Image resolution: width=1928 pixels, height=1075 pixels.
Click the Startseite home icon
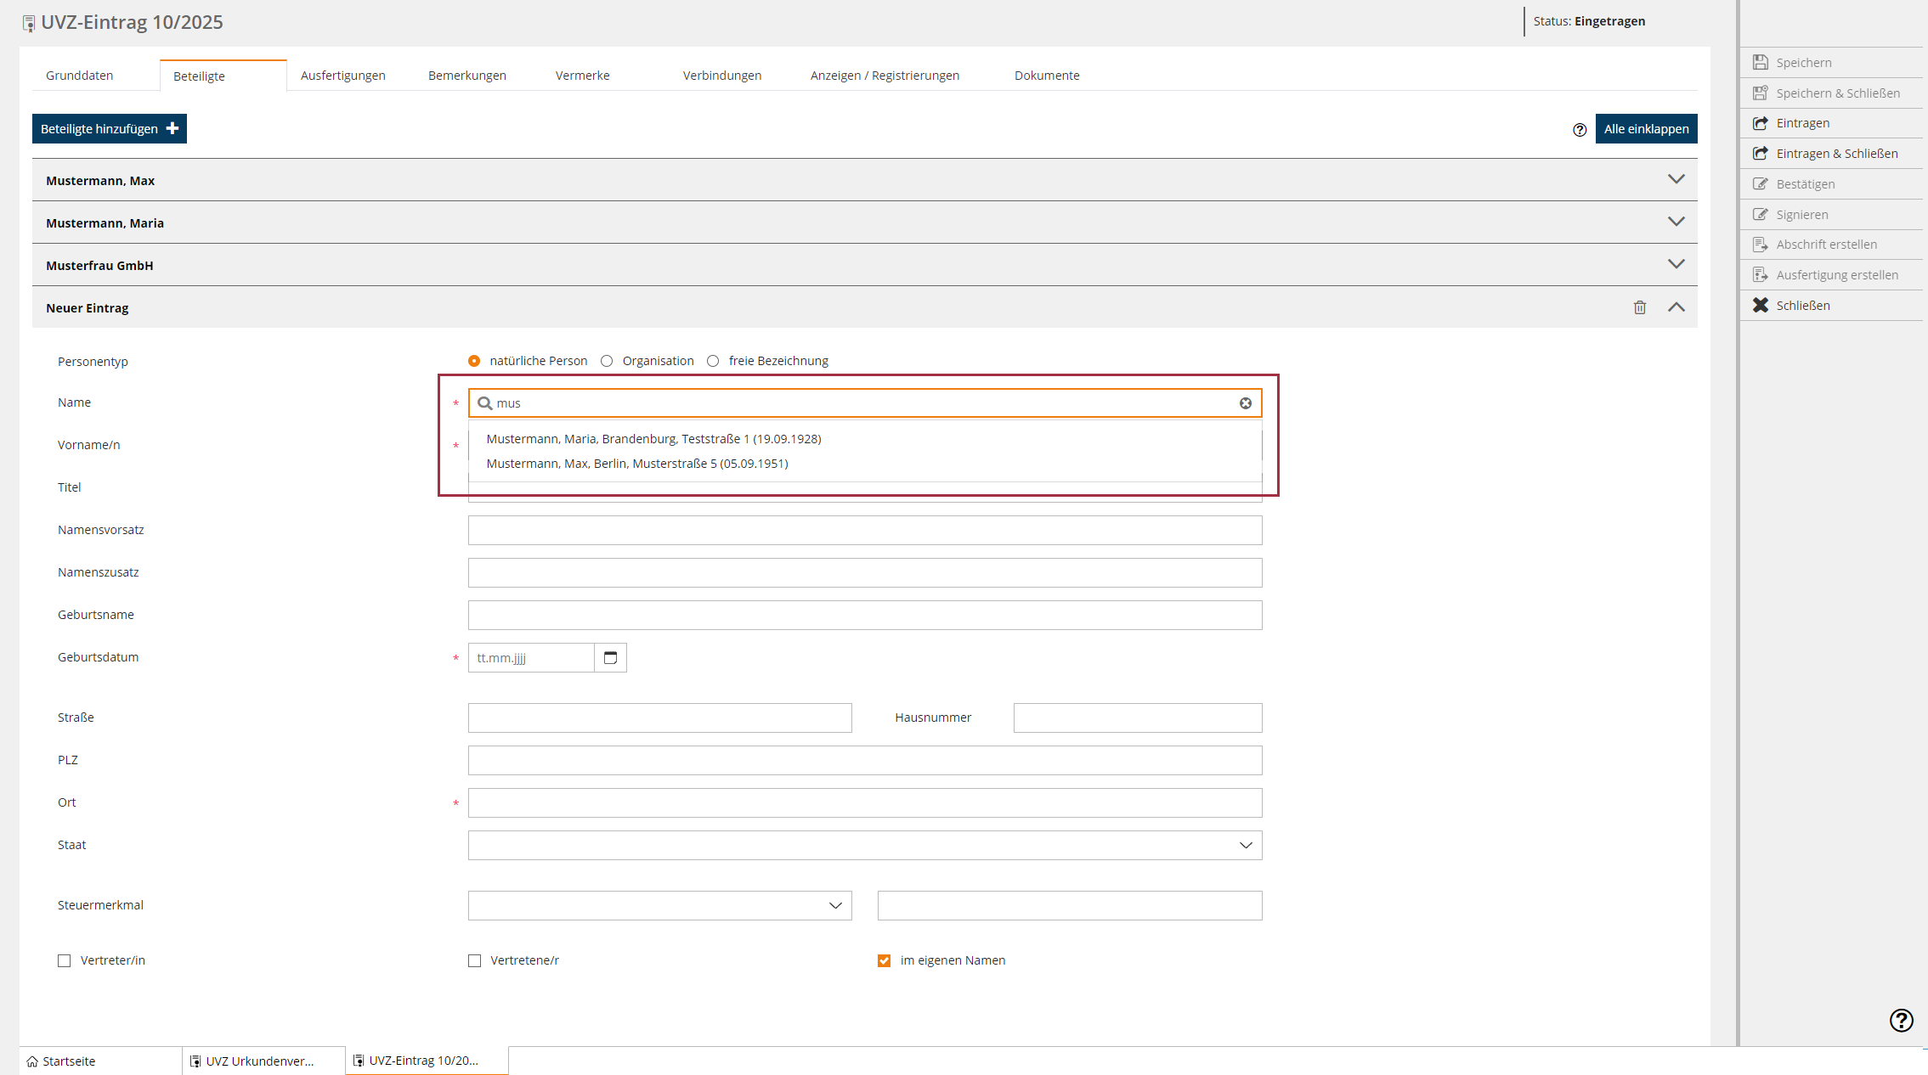(32, 1061)
